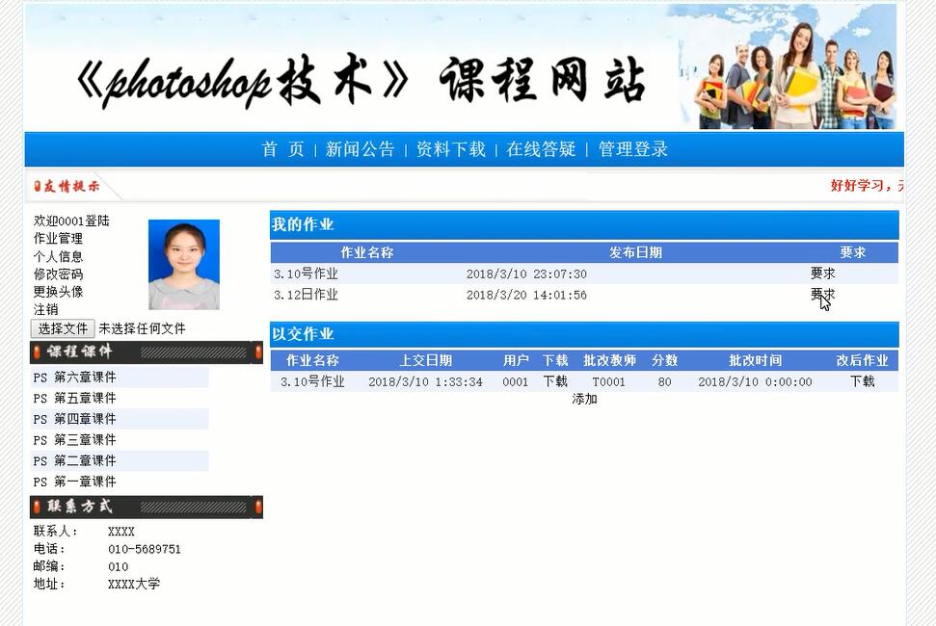
Task: Click the left red pin on 联系方式 panel header
Action: (x=35, y=507)
